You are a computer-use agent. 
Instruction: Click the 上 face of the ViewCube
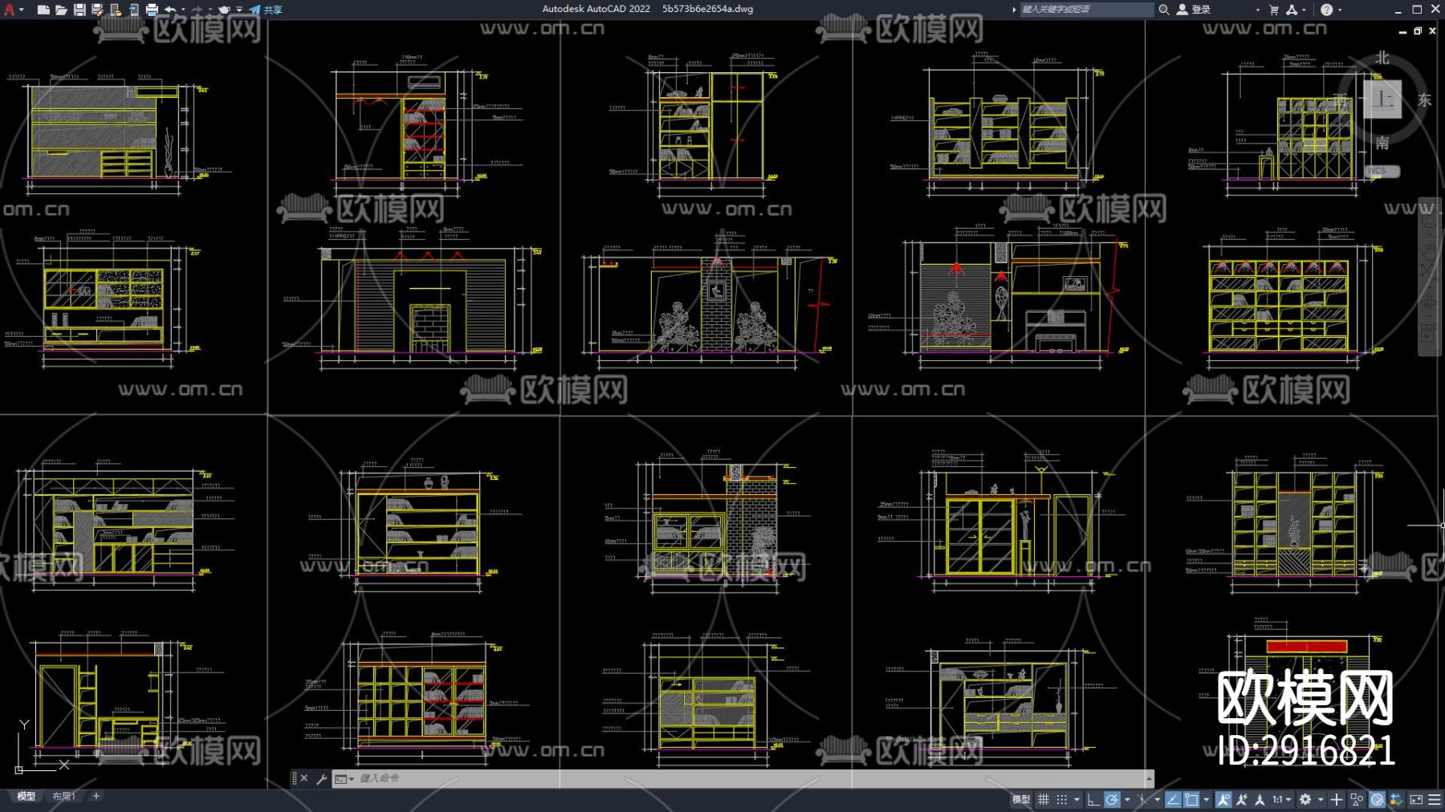(x=1382, y=99)
